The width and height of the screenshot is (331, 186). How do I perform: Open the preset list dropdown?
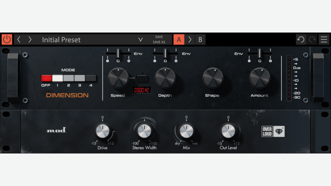click(140, 39)
